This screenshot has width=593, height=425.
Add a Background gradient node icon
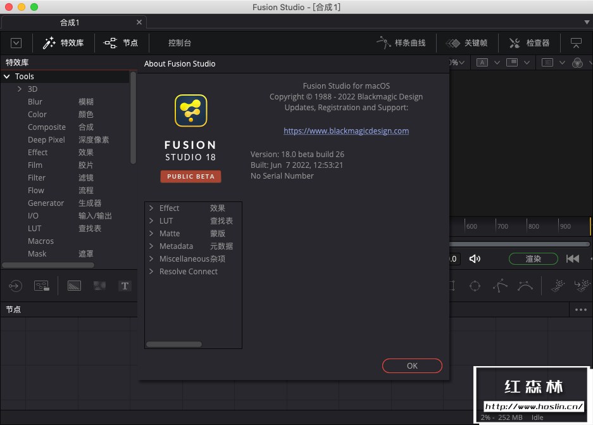click(x=74, y=286)
